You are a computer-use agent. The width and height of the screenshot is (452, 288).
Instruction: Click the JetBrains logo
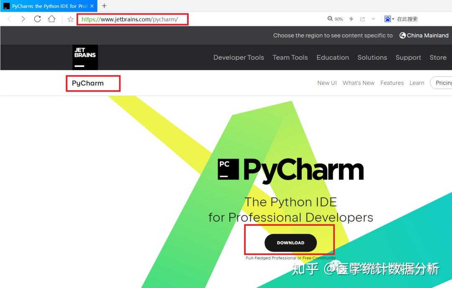[85, 57]
